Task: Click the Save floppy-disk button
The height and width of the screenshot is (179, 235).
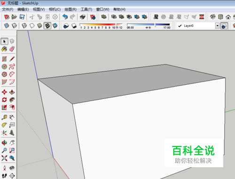Action: click(x=22, y=17)
